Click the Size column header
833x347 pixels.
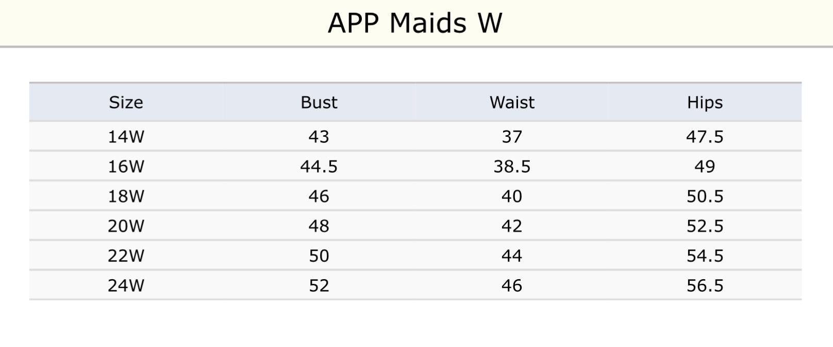pos(126,102)
